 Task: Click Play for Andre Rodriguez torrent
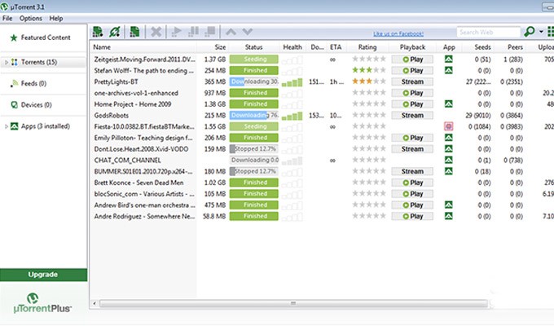[412, 217]
